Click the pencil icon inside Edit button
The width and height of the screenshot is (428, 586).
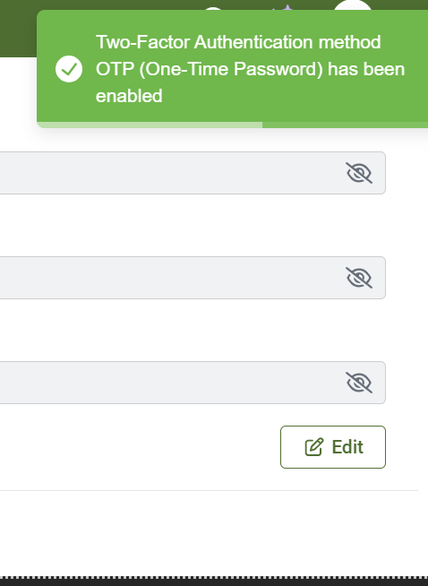[x=313, y=447]
